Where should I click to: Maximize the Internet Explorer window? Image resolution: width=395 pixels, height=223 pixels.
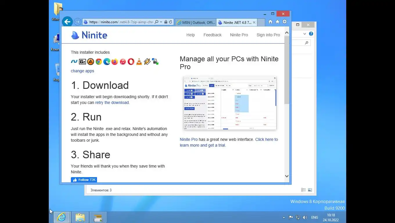(273, 14)
